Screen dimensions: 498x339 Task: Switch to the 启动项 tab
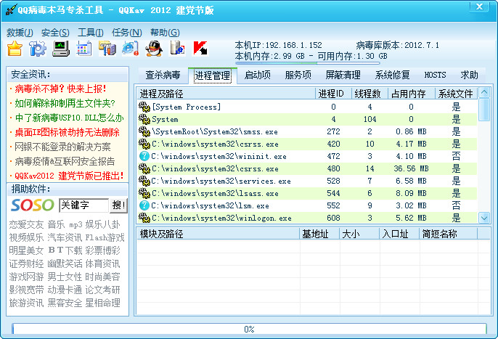pos(258,75)
